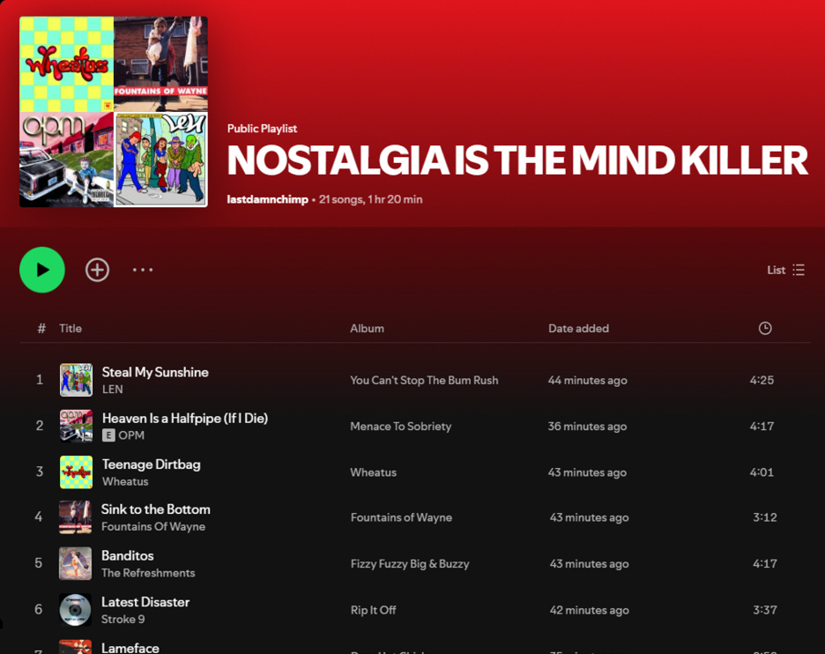This screenshot has height=654, width=825.
Task: Open Sink to the Bottom track
Action: (x=156, y=509)
